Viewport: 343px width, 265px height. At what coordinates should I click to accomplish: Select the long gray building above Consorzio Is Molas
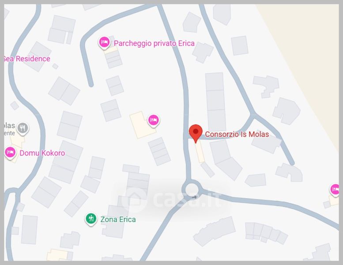[216, 102]
